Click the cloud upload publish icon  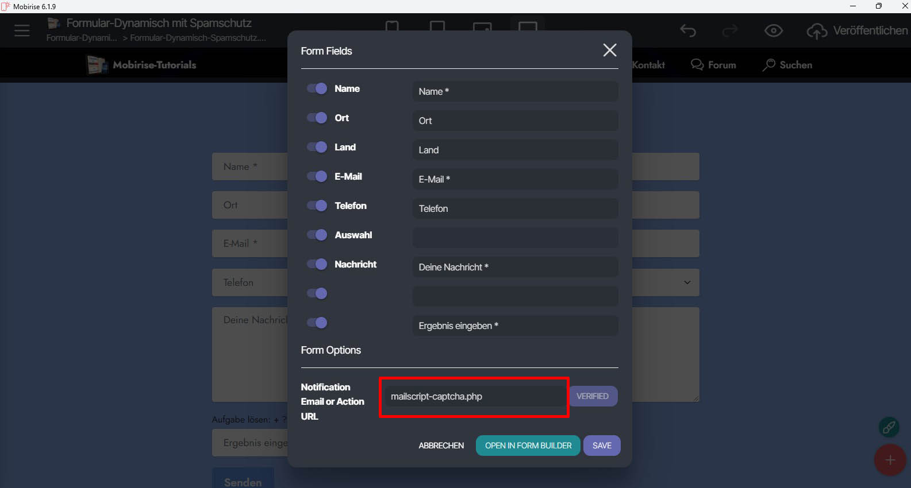pyautogui.click(x=817, y=31)
